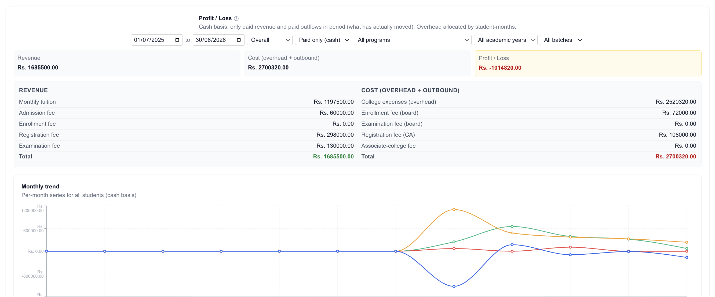
Task: Expand the All programs dropdown
Action: coord(413,40)
